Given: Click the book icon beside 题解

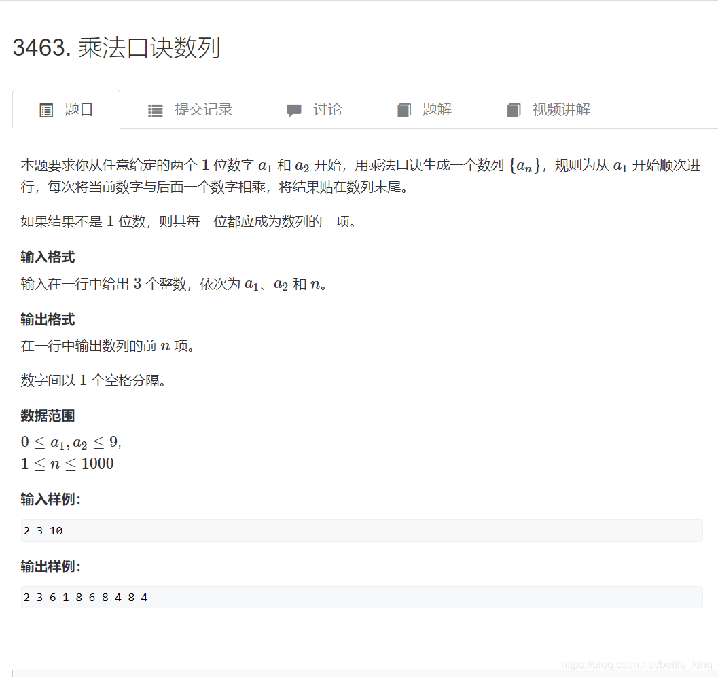Looking at the screenshot, I should [404, 110].
